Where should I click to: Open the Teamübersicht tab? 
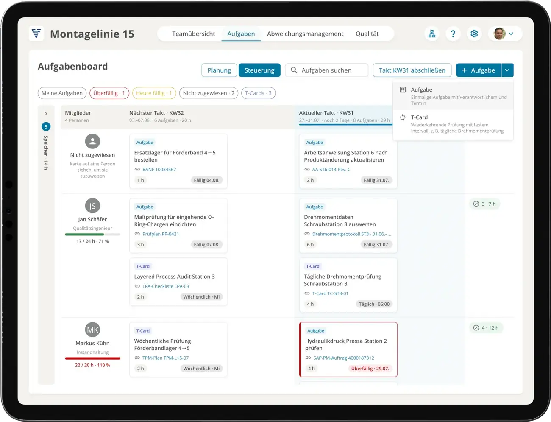pos(193,34)
